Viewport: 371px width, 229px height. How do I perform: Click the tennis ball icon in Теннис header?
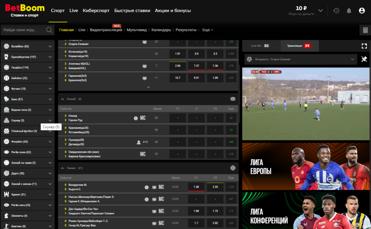[233, 168]
